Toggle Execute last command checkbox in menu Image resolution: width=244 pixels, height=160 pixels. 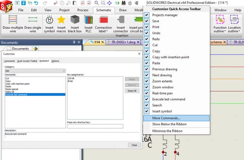[x=147, y=99]
